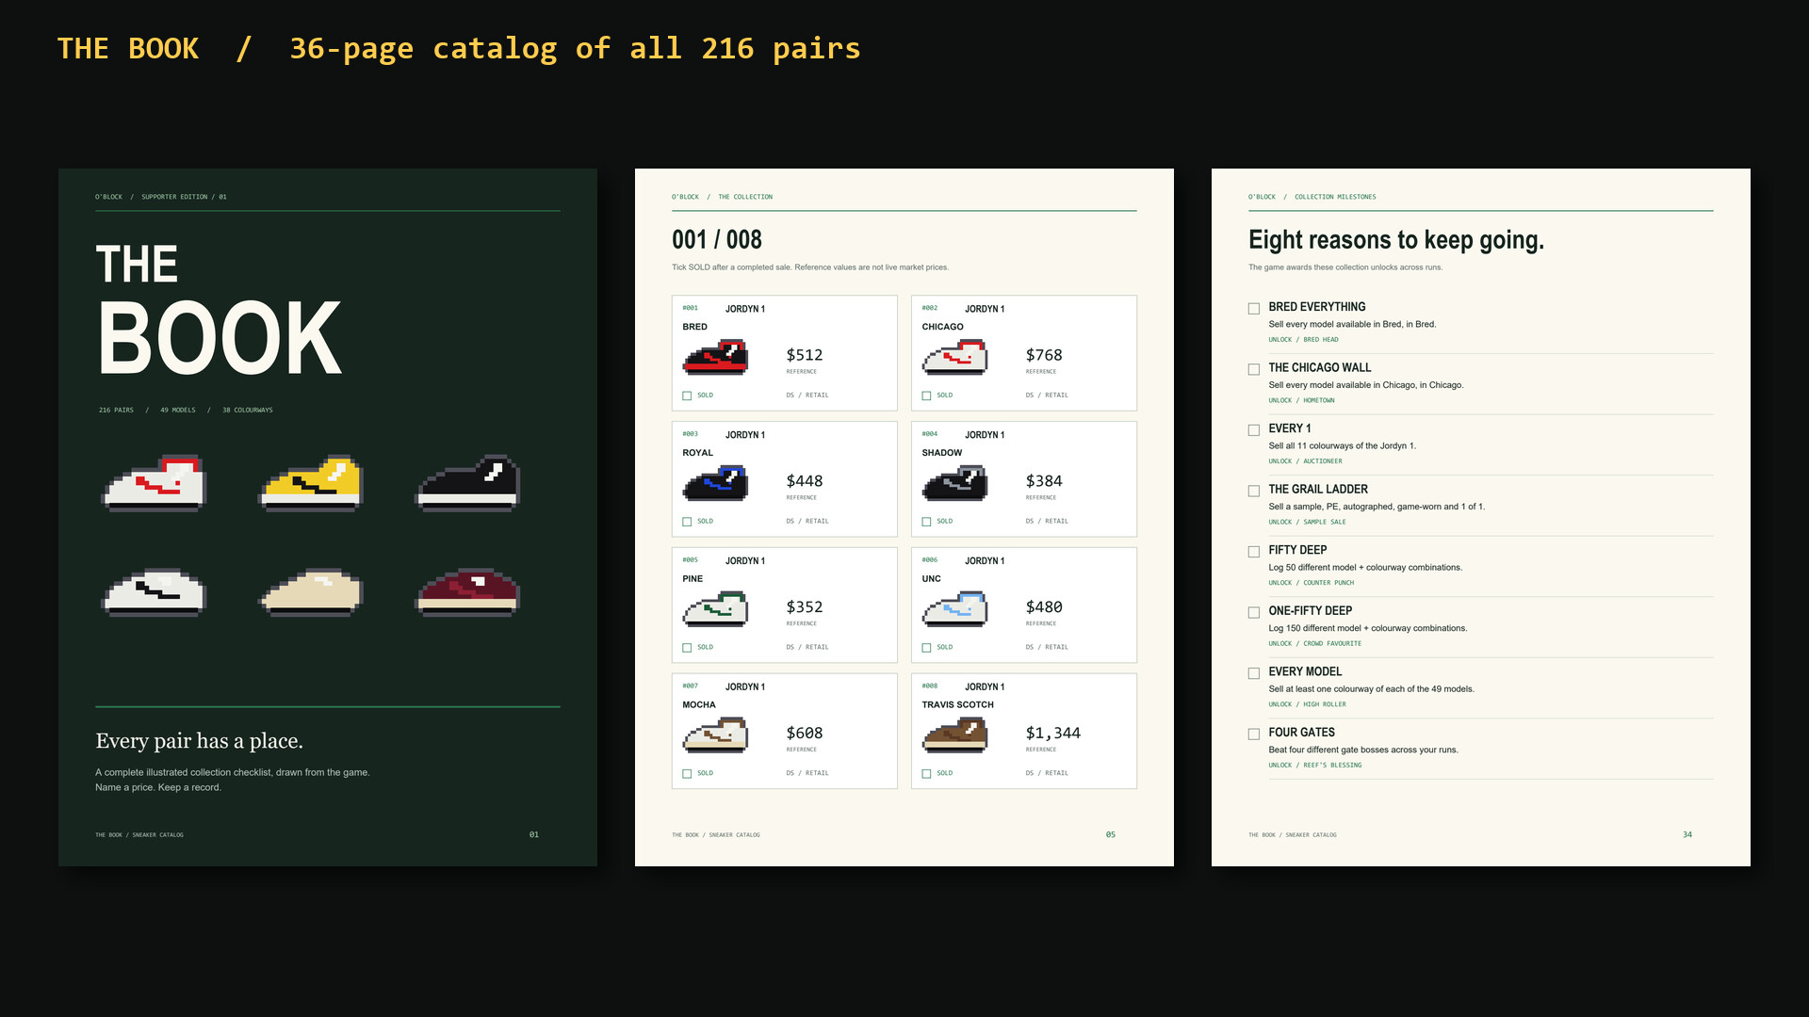Click 'UNLOCK / HIGH ROLLER' text
Viewport: 1809px width, 1017px height.
[1307, 704]
